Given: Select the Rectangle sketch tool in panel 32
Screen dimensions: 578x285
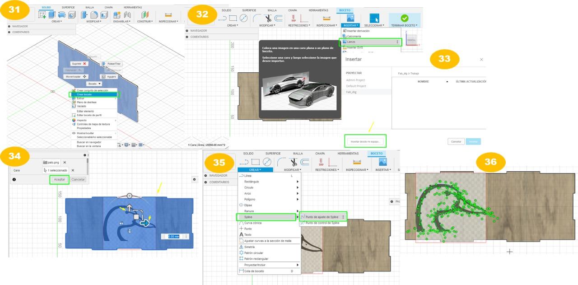Looking at the screenshot, I should point(233,18).
